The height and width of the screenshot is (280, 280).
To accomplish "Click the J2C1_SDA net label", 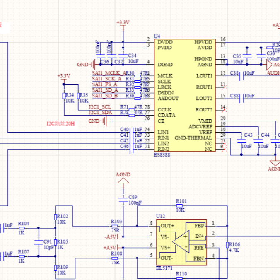I will [100, 113].
